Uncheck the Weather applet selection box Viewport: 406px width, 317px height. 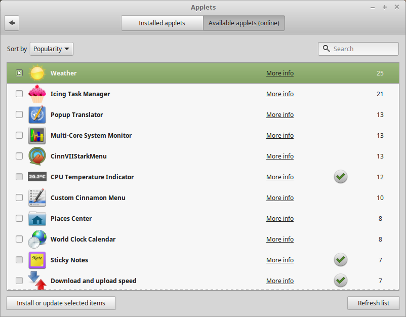(x=19, y=73)
